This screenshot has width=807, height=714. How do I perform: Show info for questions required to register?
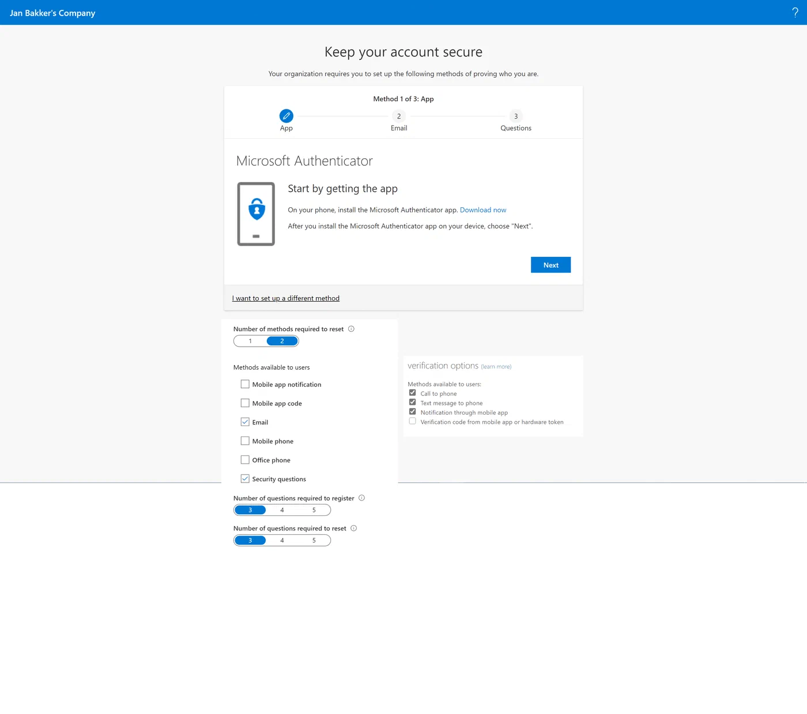[x=361, y=498]
